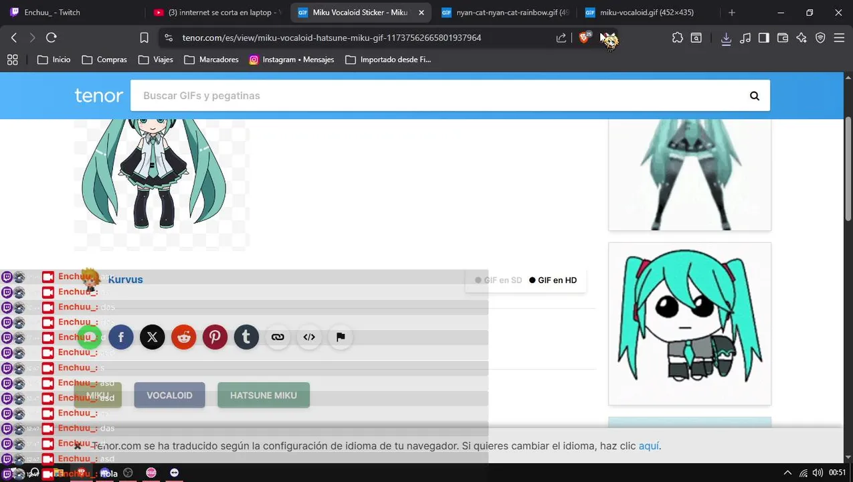Toggle the browser sidebar panel icon
853x482 pixels.
click(764, 38)
